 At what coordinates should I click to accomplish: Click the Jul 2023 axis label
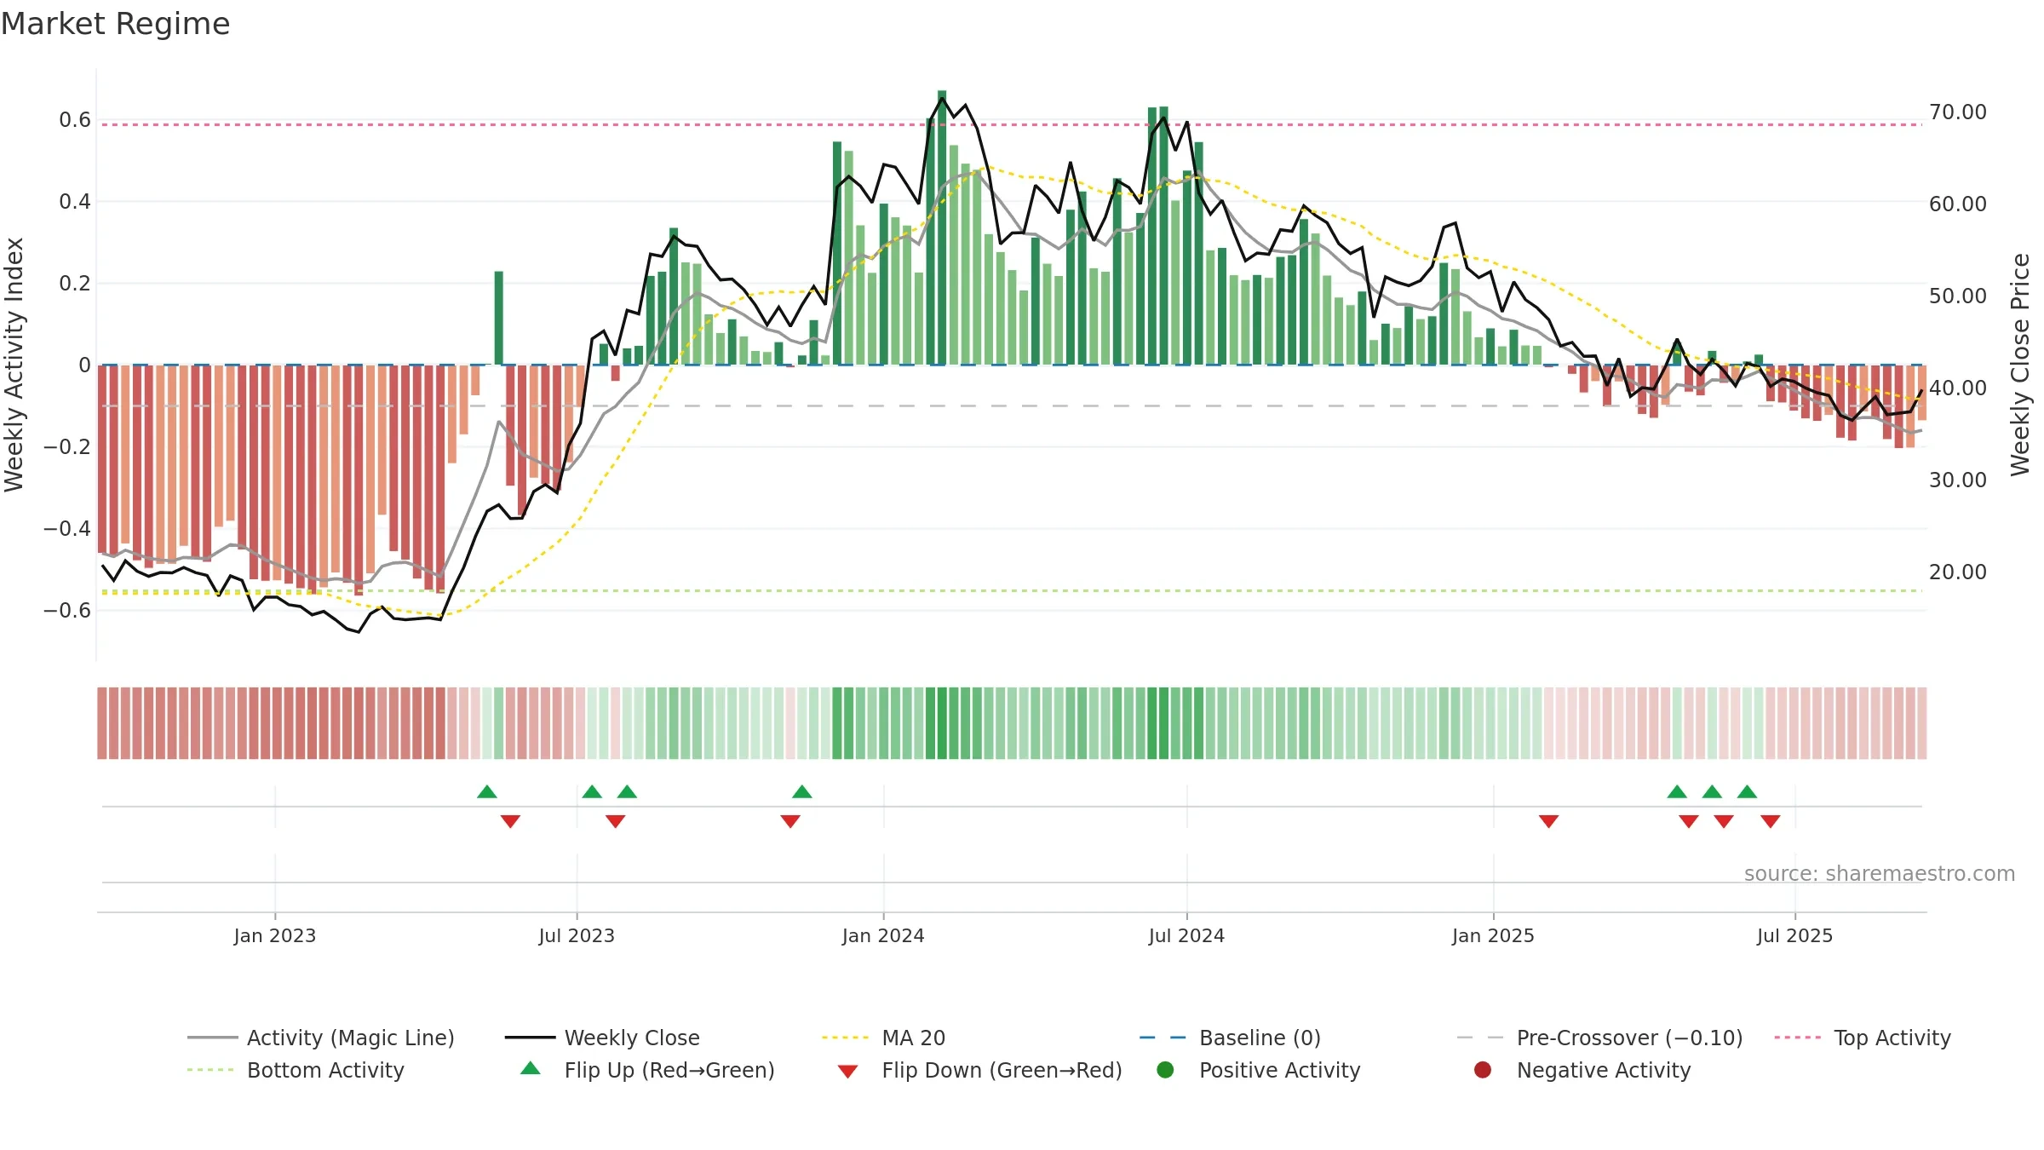pyautogui.click(x=577, y=936)
